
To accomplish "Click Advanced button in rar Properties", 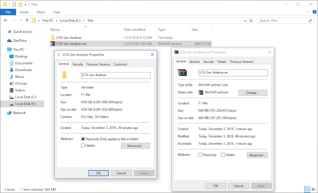I will pyautogui.click(x=257, y=155).
